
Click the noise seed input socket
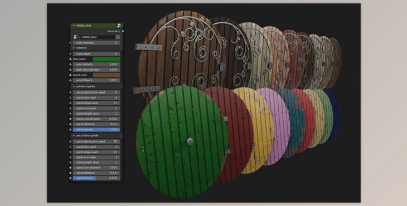coord(70,54)
